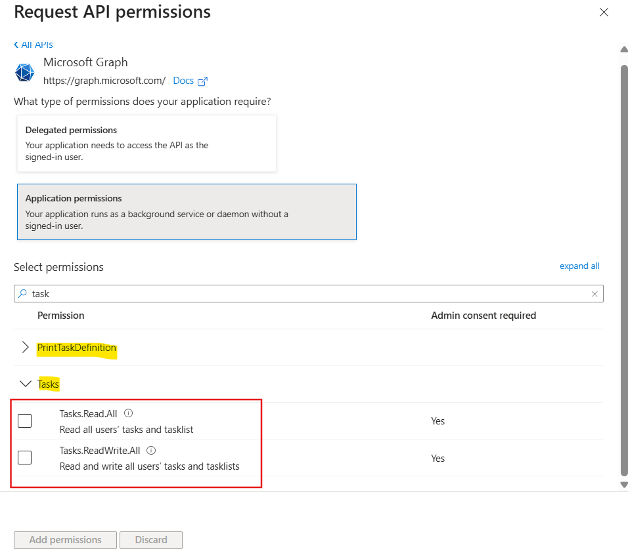Click the external link icon beside Docs
This screenshot has width=628, height=555.
point(203,81)
